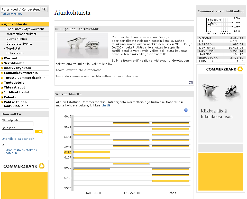
Task: Click the Sähköposti input field
Action: [x=18, y=124]
